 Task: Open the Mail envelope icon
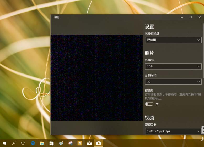[89, 143]
